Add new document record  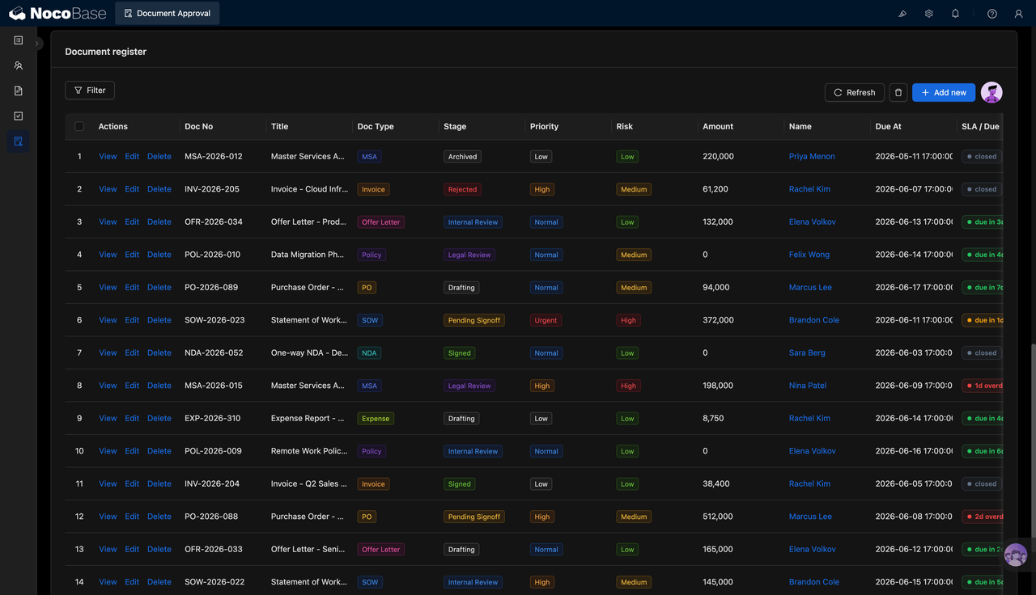pos(944,92)
